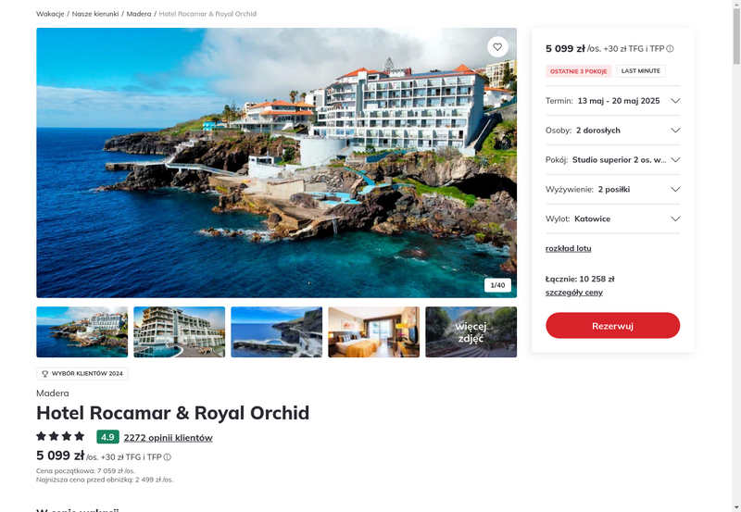The image size is (741, 512).
Task: Open szczegóły ceny link
Action: click(x=573, y=293)
